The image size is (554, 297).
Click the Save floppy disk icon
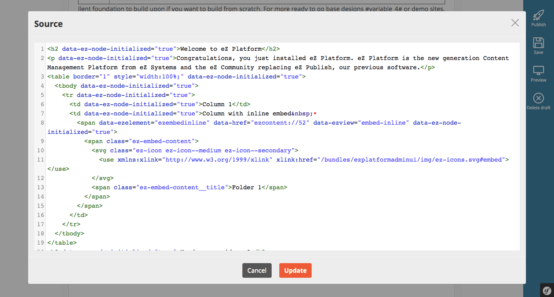click(x=538, y=43)
